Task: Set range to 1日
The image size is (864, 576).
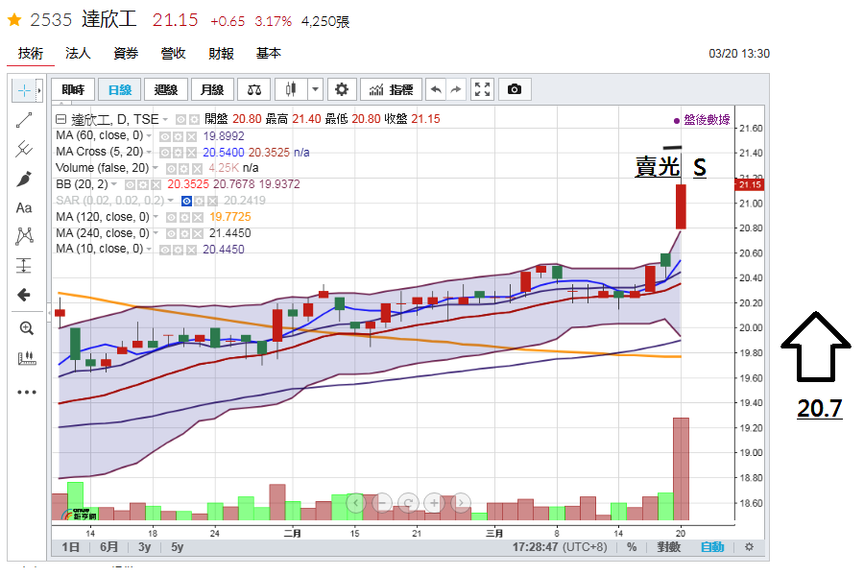Action: [70, 547]
